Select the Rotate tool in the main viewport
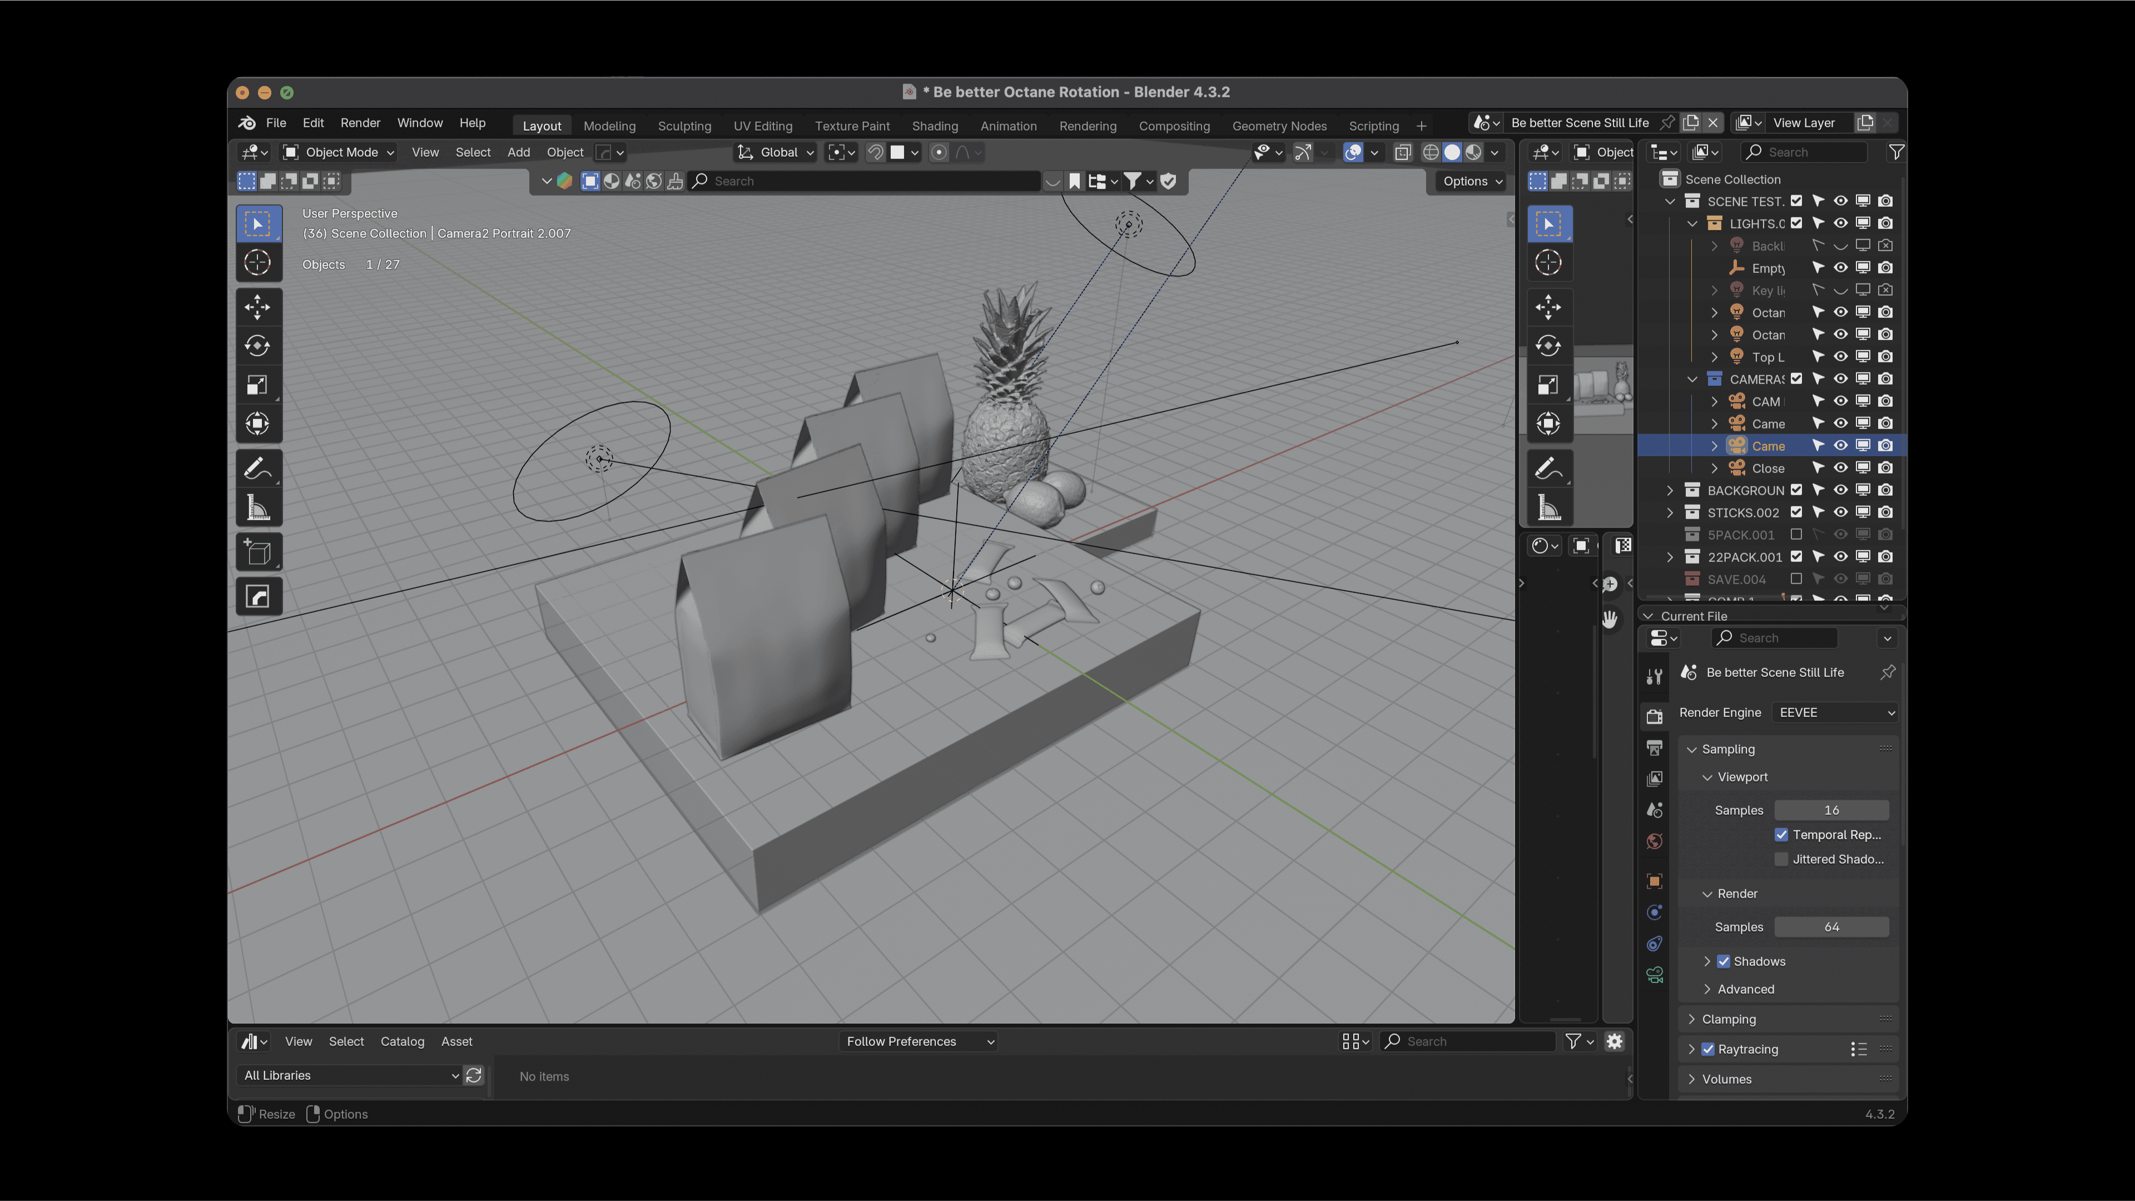The image size is (2135, 1201). 258,346
